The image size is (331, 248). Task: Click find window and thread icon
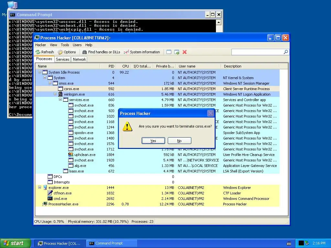177,52
